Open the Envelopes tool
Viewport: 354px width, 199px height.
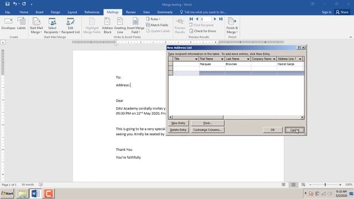point(8,24)
